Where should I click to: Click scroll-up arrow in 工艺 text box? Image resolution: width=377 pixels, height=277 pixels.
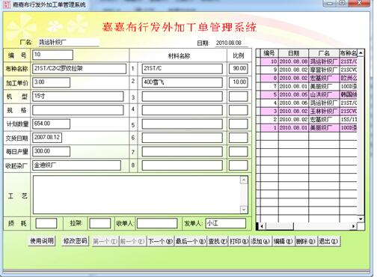(244, 180)
